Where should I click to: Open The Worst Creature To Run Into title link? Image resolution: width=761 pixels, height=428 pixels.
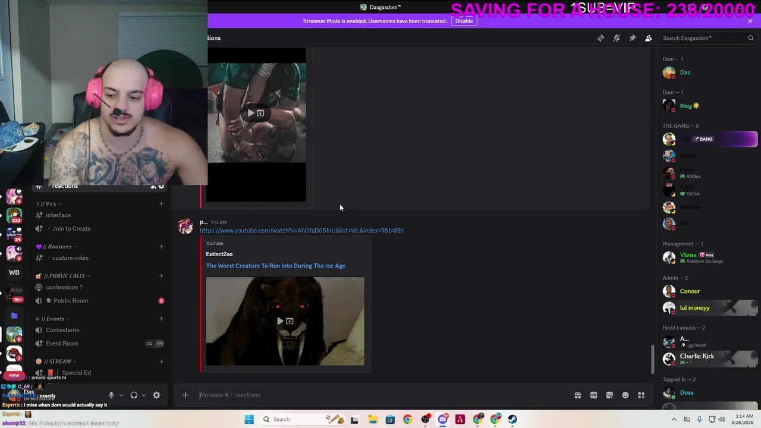[x=275, y=266]
